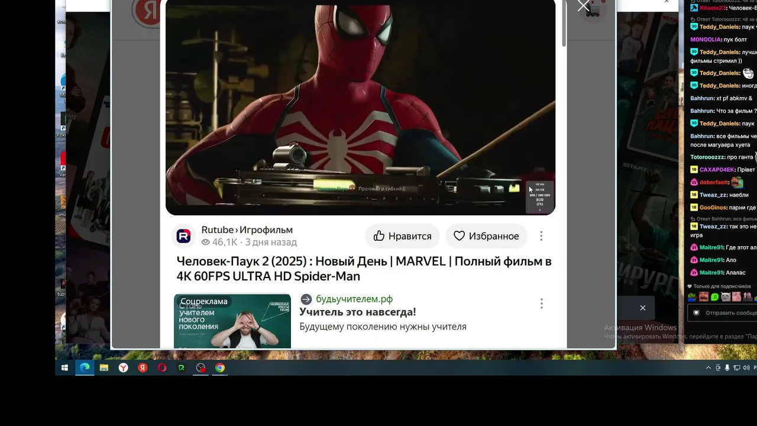
Task: Click Maitre91 username beside "Алалас"
Action: click(x=711, y=273)
